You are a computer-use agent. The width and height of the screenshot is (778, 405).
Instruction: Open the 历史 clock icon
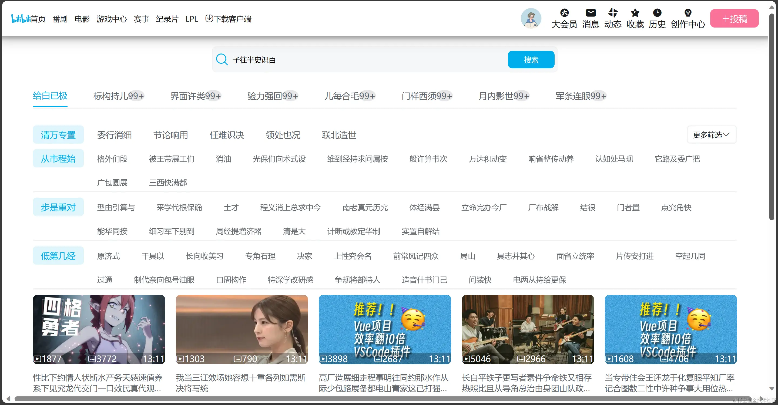pos(657,13)
